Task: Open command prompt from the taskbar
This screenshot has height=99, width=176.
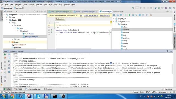Action: tap(55, 96)
